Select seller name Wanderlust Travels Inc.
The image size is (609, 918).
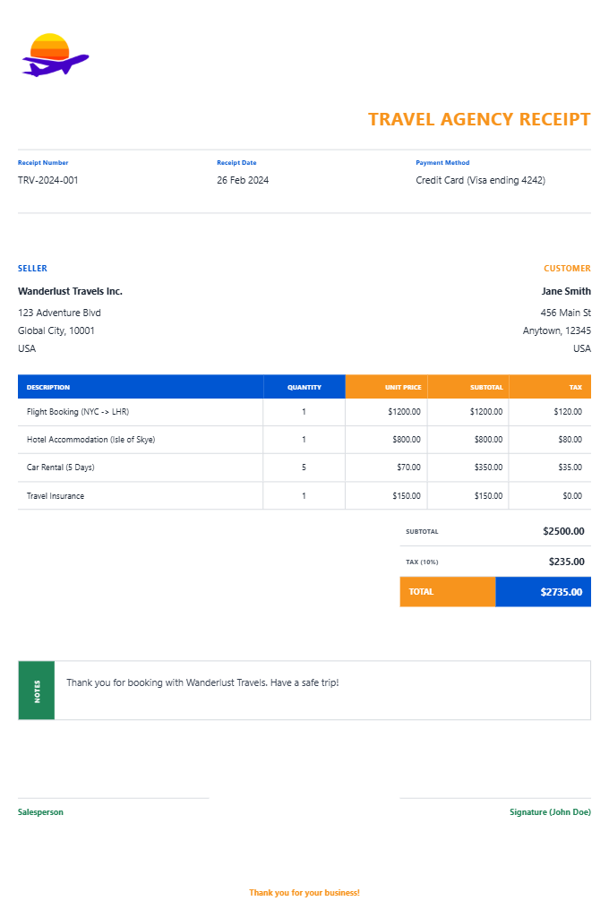(70, 291)
